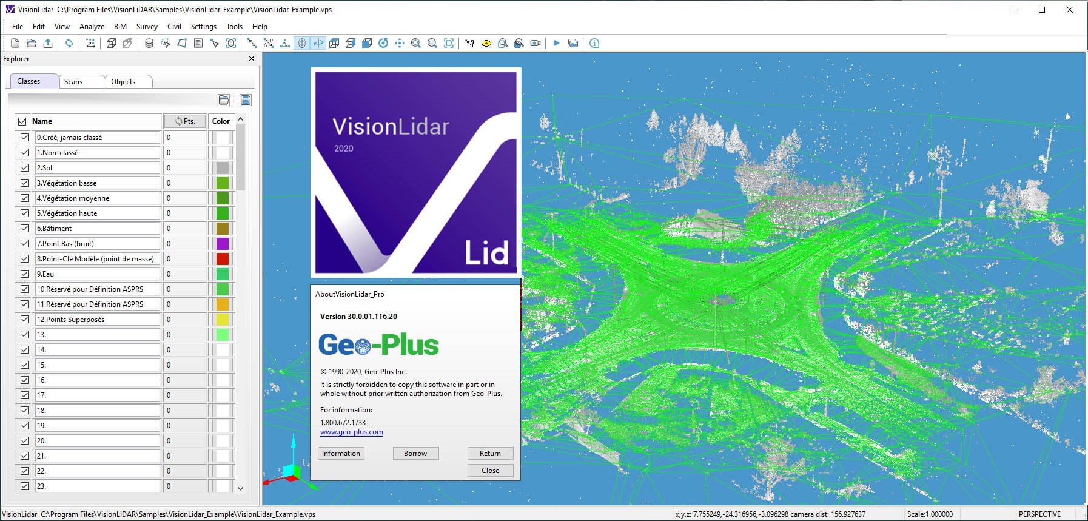Viewport: 1088px width, 521px height.
Task: Click the 10.Réservé pour Définition ASPRS name field
Action: (98, 289)
